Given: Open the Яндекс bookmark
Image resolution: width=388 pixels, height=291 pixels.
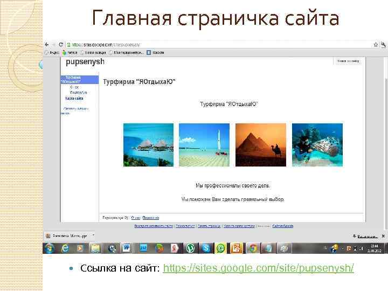Looking at the screenshot, I should 52,52.
